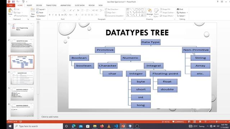The height and width of the screenshot is (129, 230).
Task: Switch to the TRANSITIONS tab
Action: [51, 5]
